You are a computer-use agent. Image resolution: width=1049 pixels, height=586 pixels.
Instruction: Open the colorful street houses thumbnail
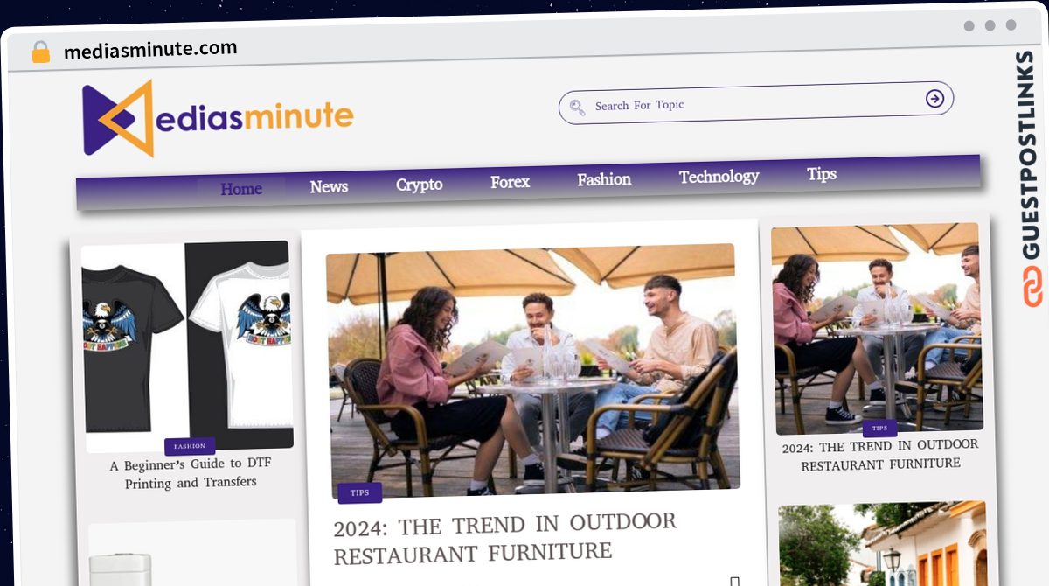(x=883, y=544)
